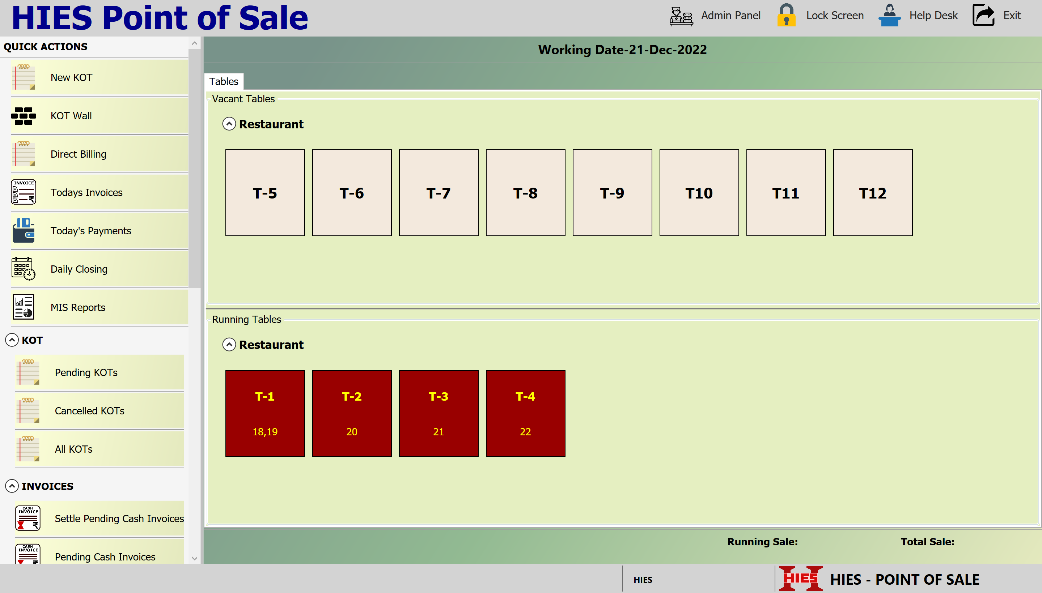Open the Admin Panel icon
Image resolution: width=1042 pixels, height=593 pixels.
[x=681, y=16]
